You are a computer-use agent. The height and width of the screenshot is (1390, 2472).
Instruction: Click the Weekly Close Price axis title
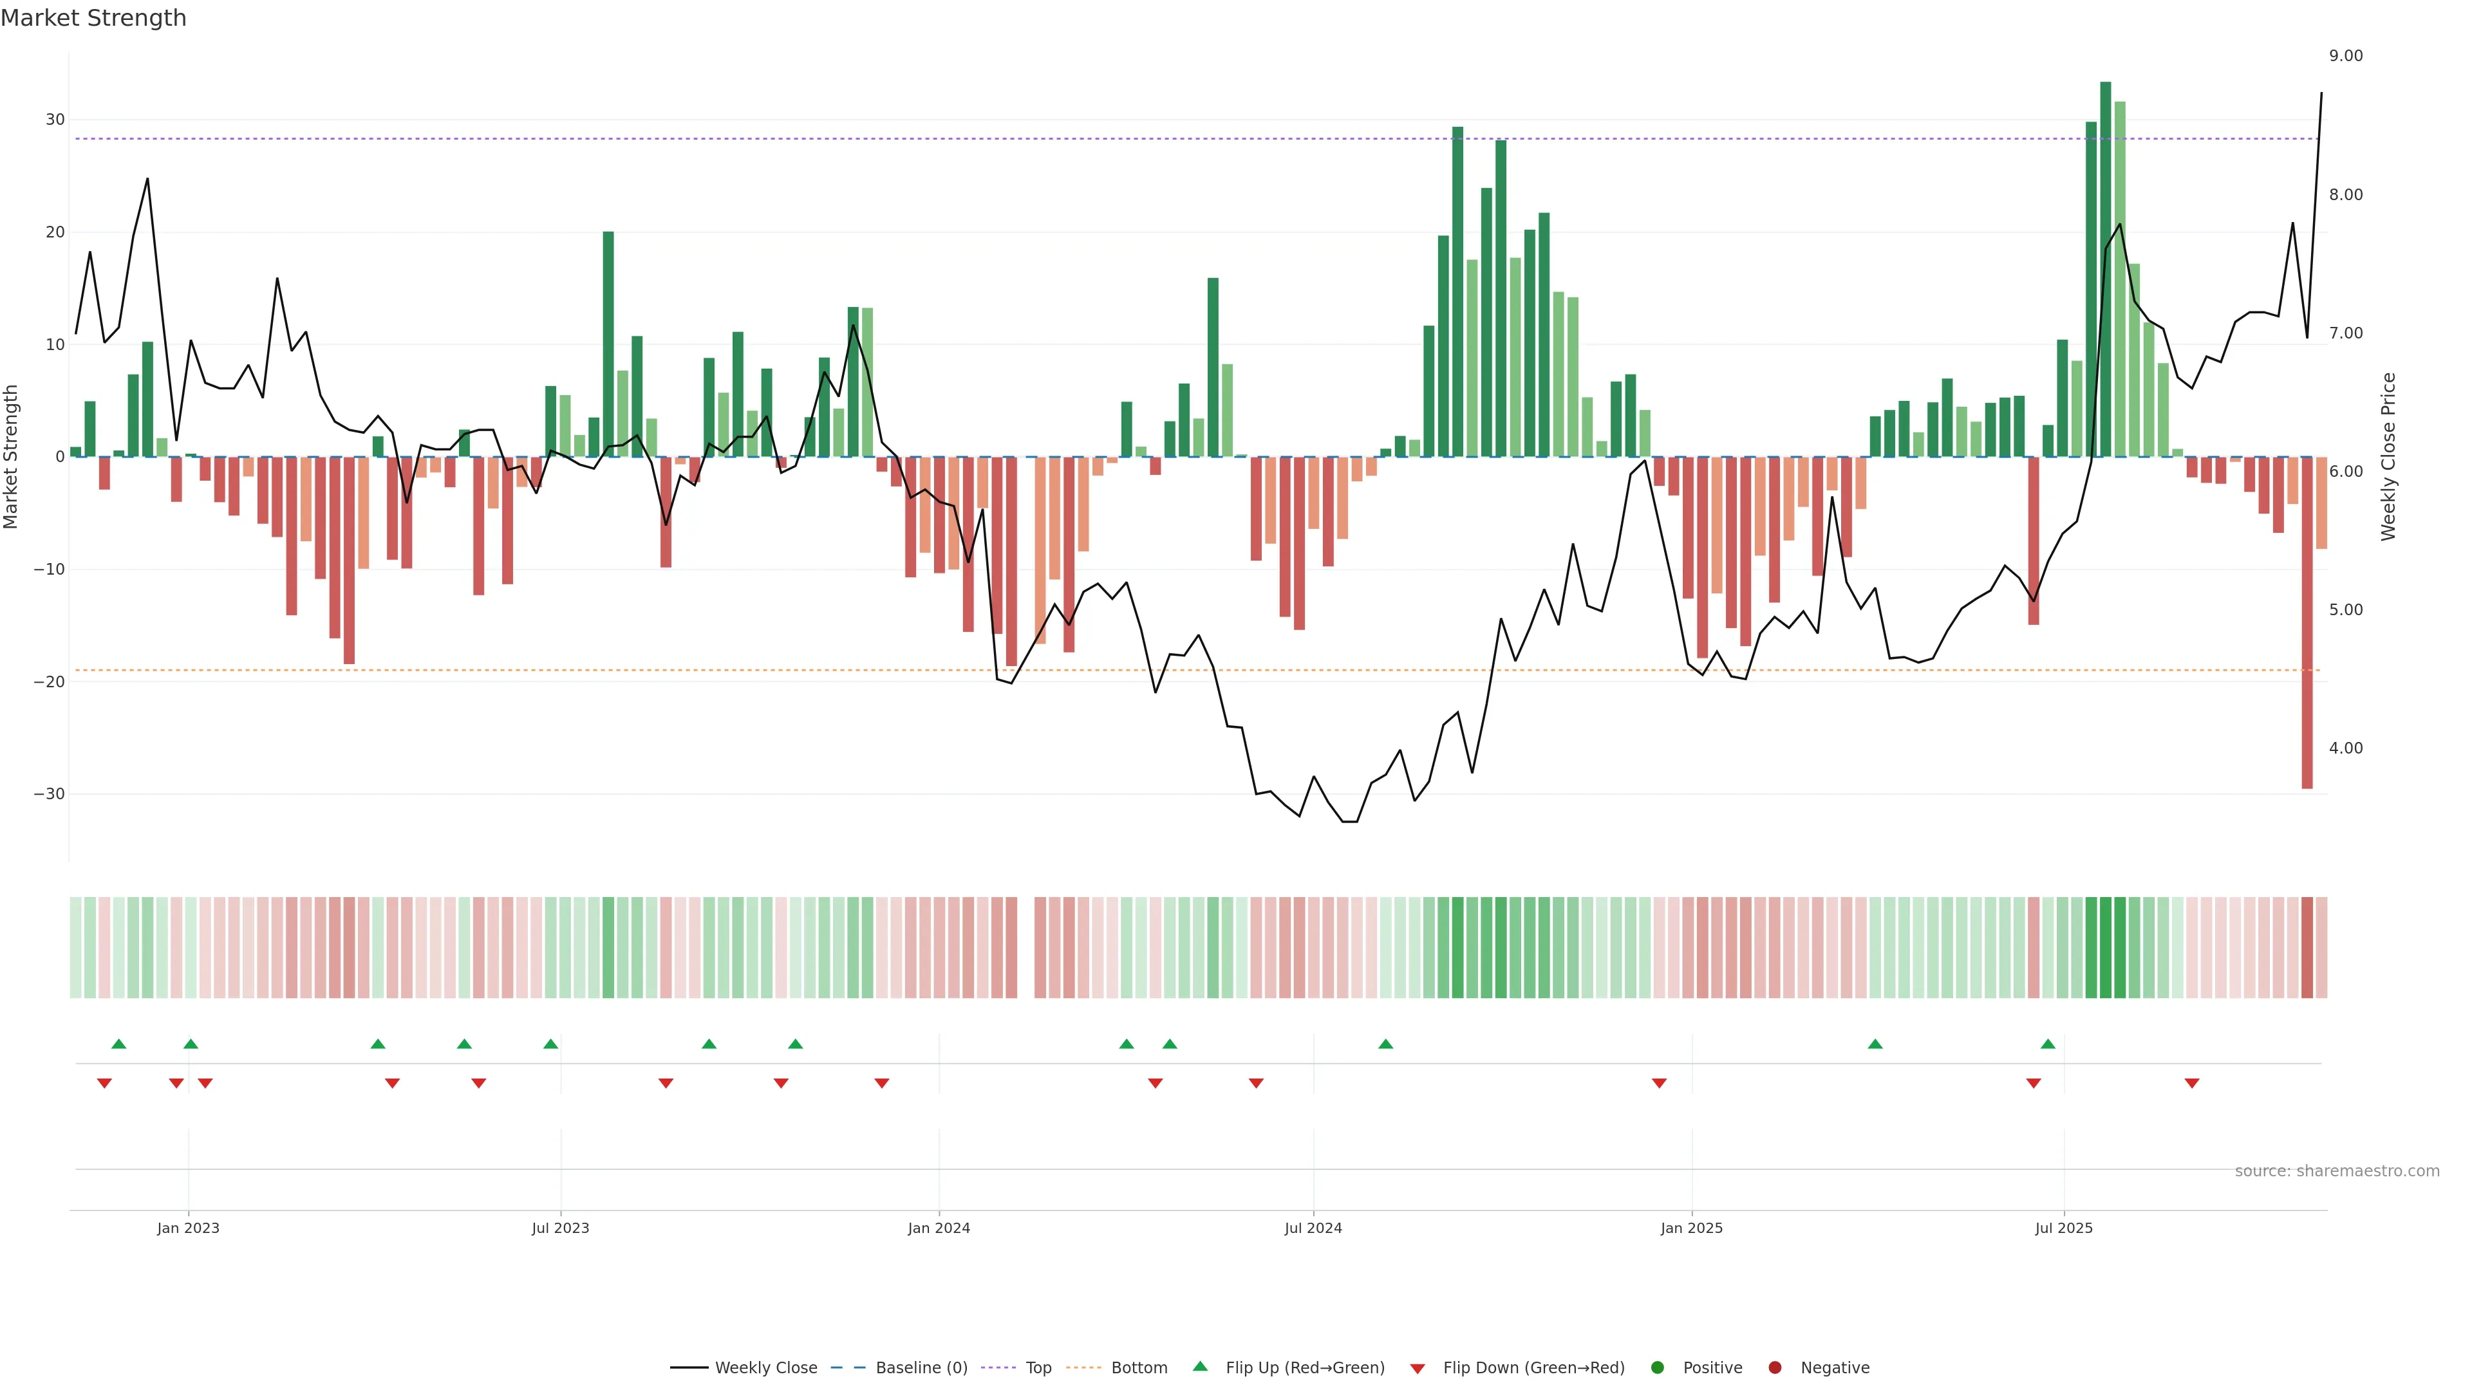pos(2388,457)
